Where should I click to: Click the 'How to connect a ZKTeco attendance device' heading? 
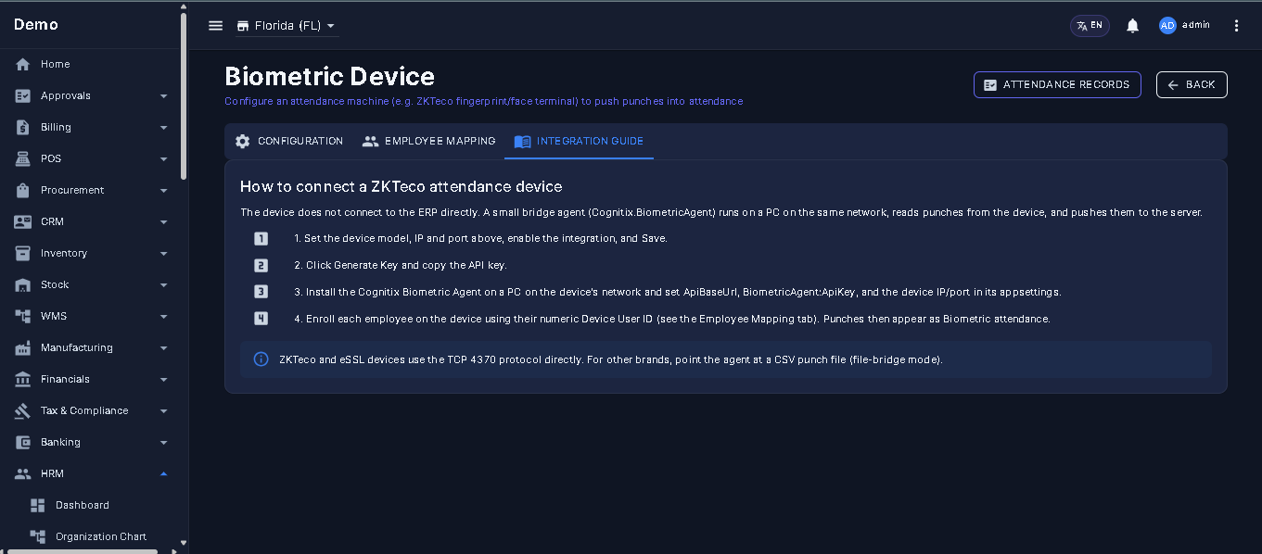(401, 186)
